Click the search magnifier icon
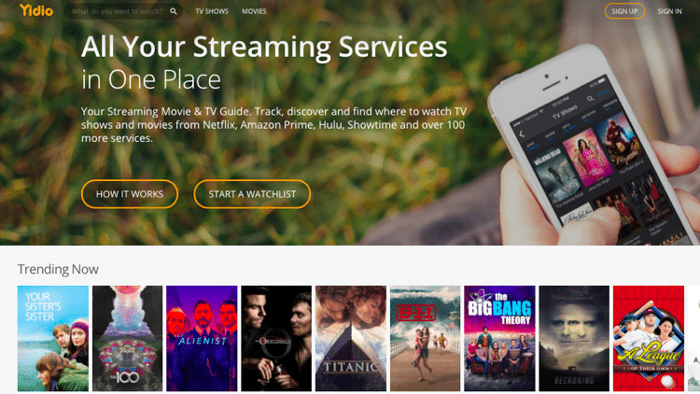 [x=174, y=11]
